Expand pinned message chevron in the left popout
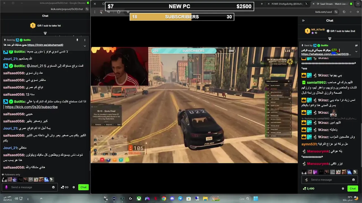The height and width of the screenshot is (203, 362). (x=85, y=46)
